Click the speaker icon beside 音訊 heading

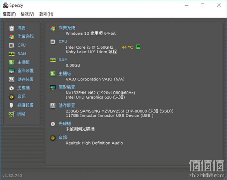pyautogui.click(x=53, y=138)
